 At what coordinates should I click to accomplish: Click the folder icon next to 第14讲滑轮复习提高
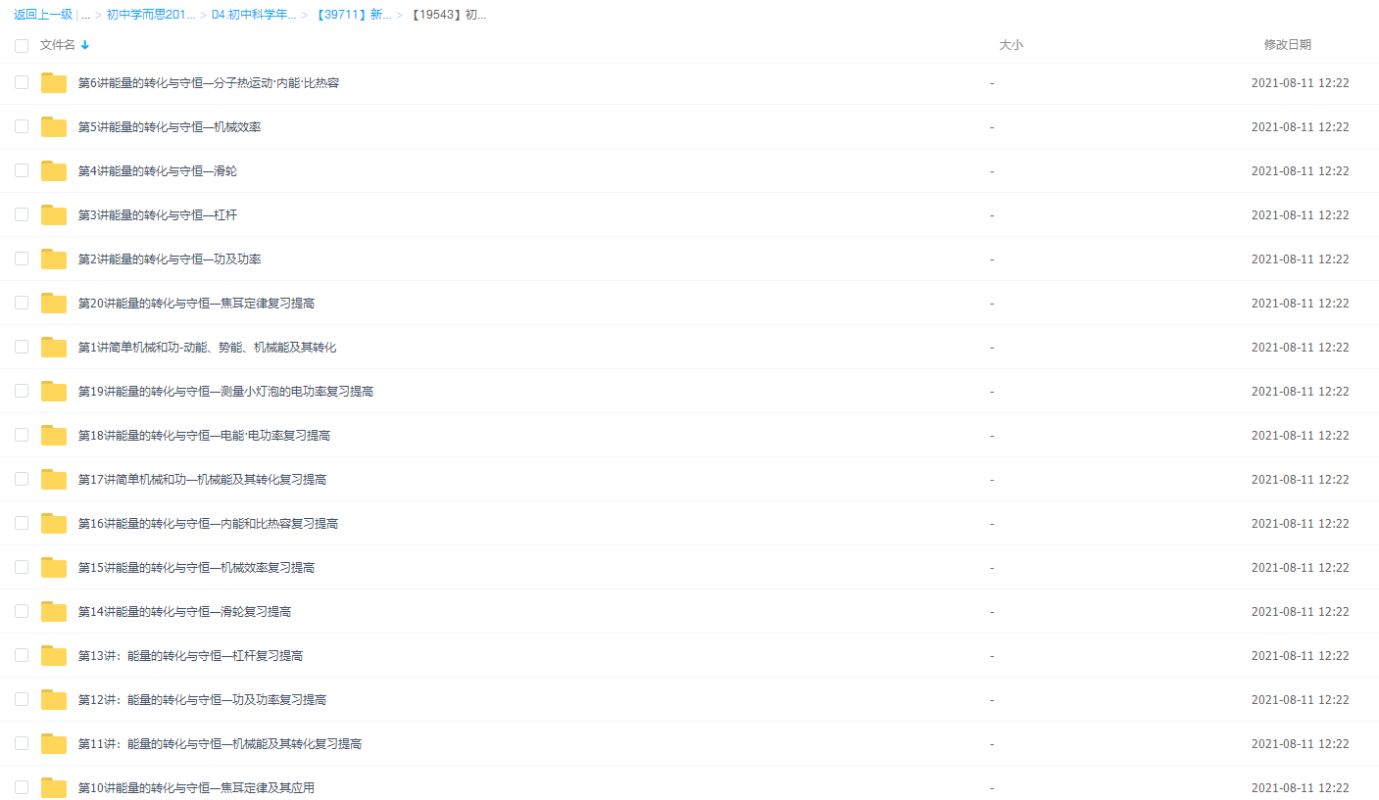click(53, 611)
